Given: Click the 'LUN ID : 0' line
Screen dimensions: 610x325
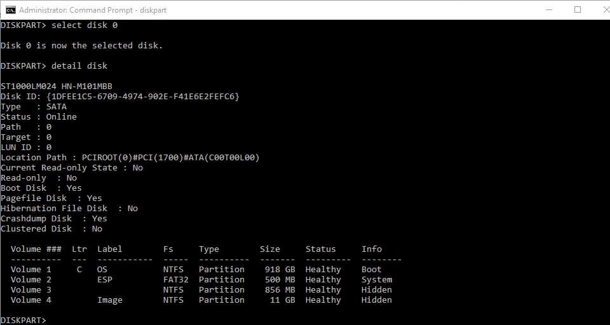Looking at the screenshot, I should pyautogui.click(x=26, y=147).
